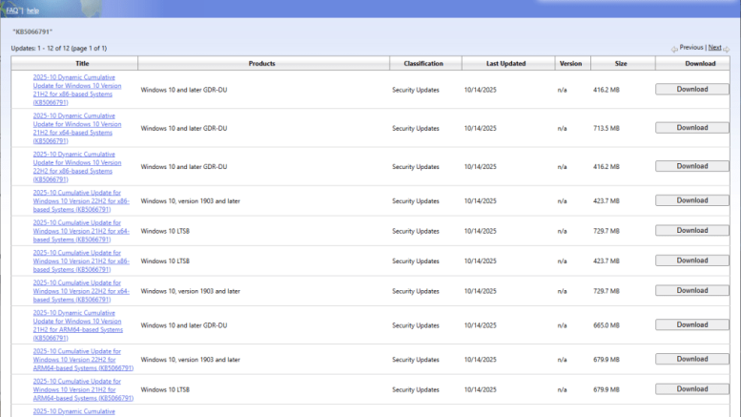Viewport: 741px width, 417px height.
Task: Sort results by Size column header
Action: click(621, 63)
